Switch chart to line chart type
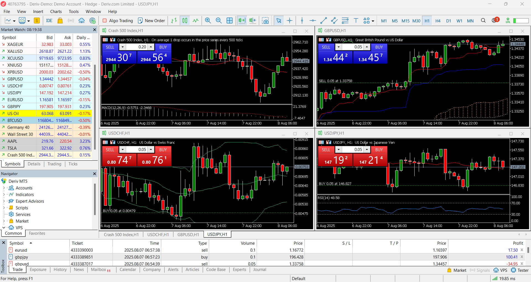Viewport: 531px width, 282px height. 196,21
